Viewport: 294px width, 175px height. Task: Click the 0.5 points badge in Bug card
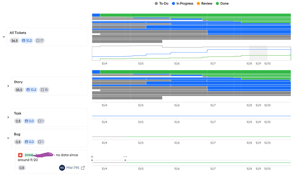pyautogui.click(x=18, y=142)
